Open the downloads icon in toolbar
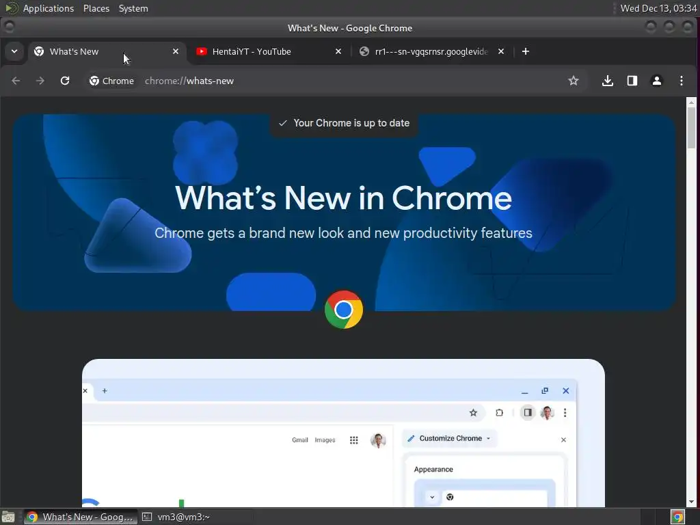The width and height of the screenshot is (700, 525). tap(607, 81)
